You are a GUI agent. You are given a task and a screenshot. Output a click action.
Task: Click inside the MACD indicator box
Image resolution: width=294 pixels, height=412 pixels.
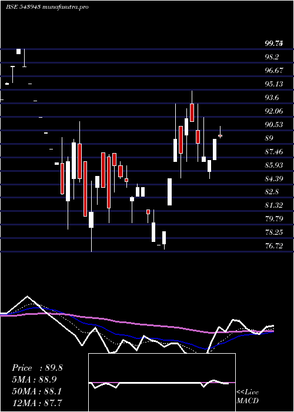[x=162, y=383]
